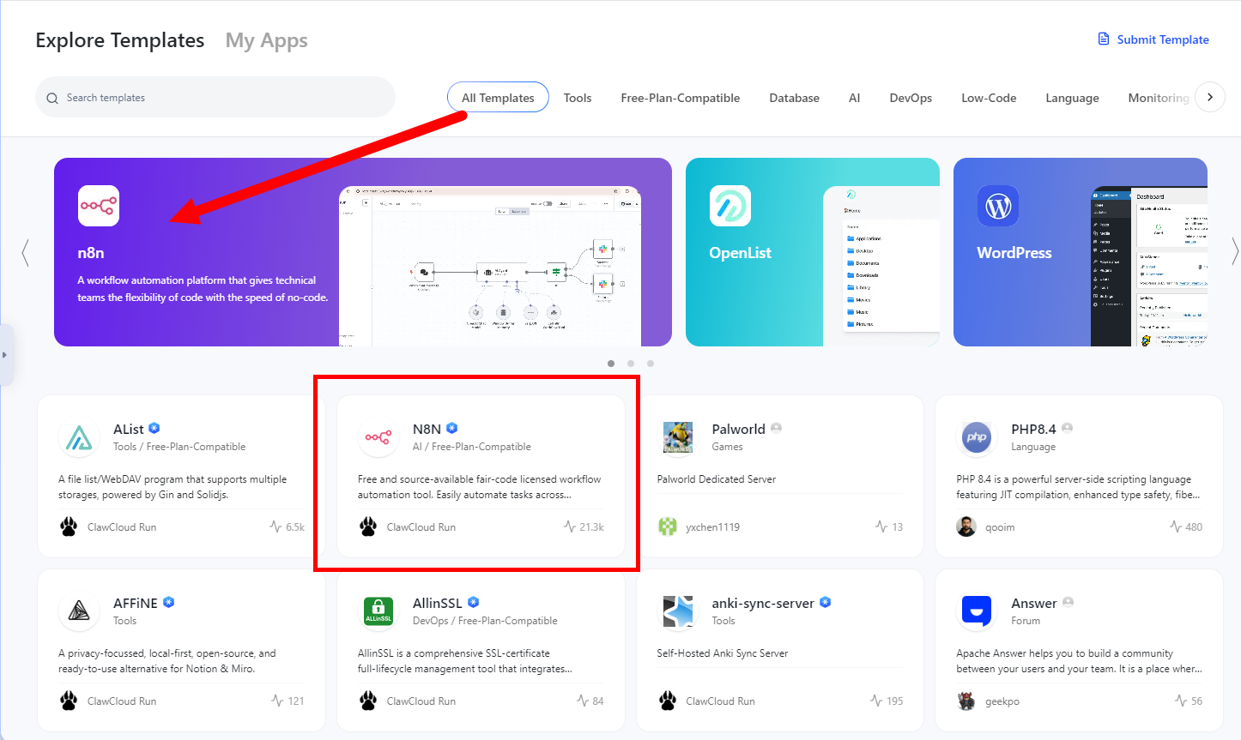
Task: Open the Palworld template title
Action: click(738, 429)
